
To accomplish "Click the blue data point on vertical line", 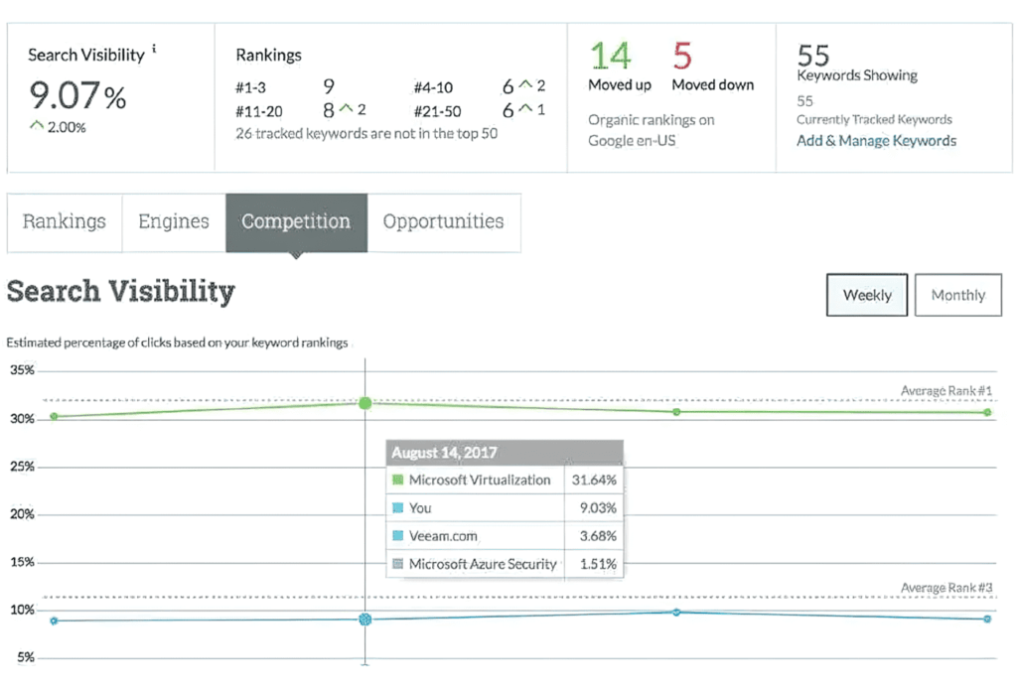I will (x=365, y=620).
